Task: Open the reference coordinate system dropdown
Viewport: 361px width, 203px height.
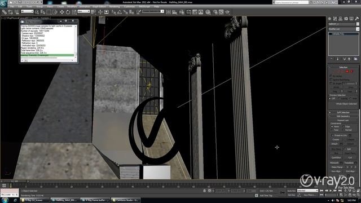Action: (x=83, y=11)
